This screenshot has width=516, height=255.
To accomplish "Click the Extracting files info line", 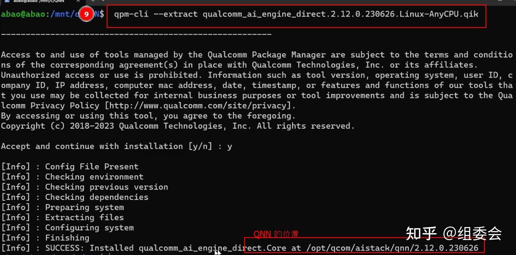I will [84, 217].
